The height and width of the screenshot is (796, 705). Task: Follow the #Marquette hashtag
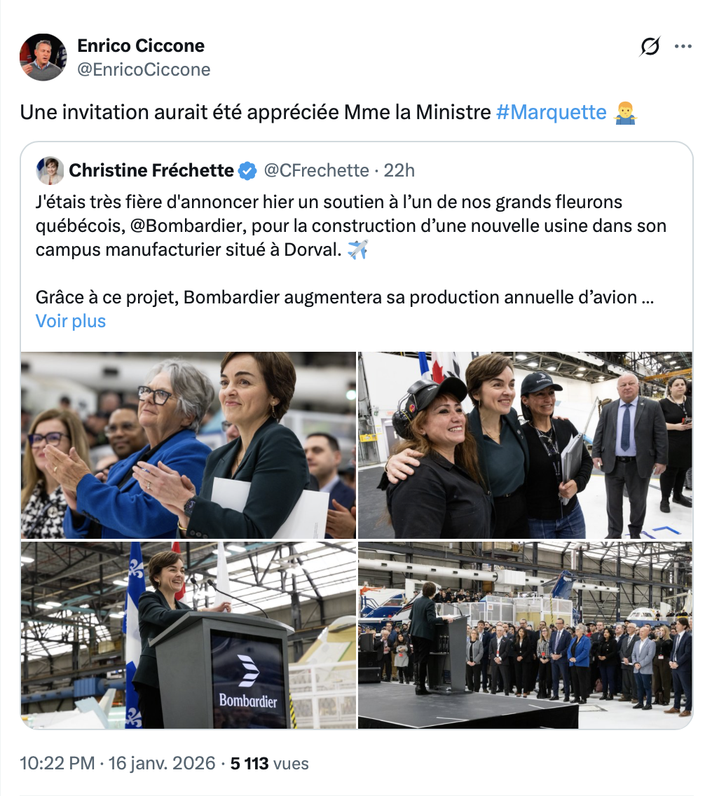click(x=552, y=112)
